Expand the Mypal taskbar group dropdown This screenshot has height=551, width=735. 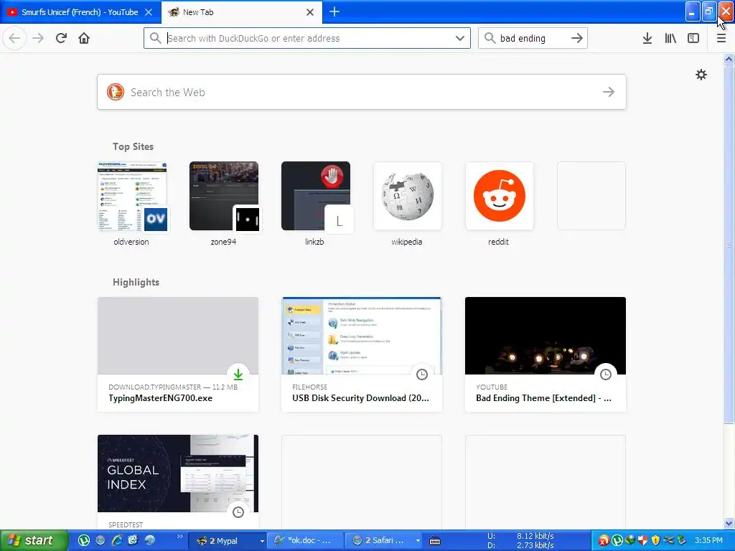coord(262,541)
